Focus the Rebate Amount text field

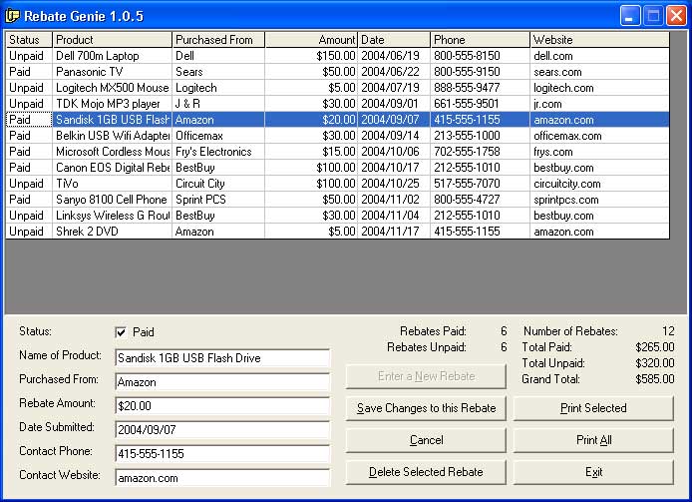pos(221,406)
